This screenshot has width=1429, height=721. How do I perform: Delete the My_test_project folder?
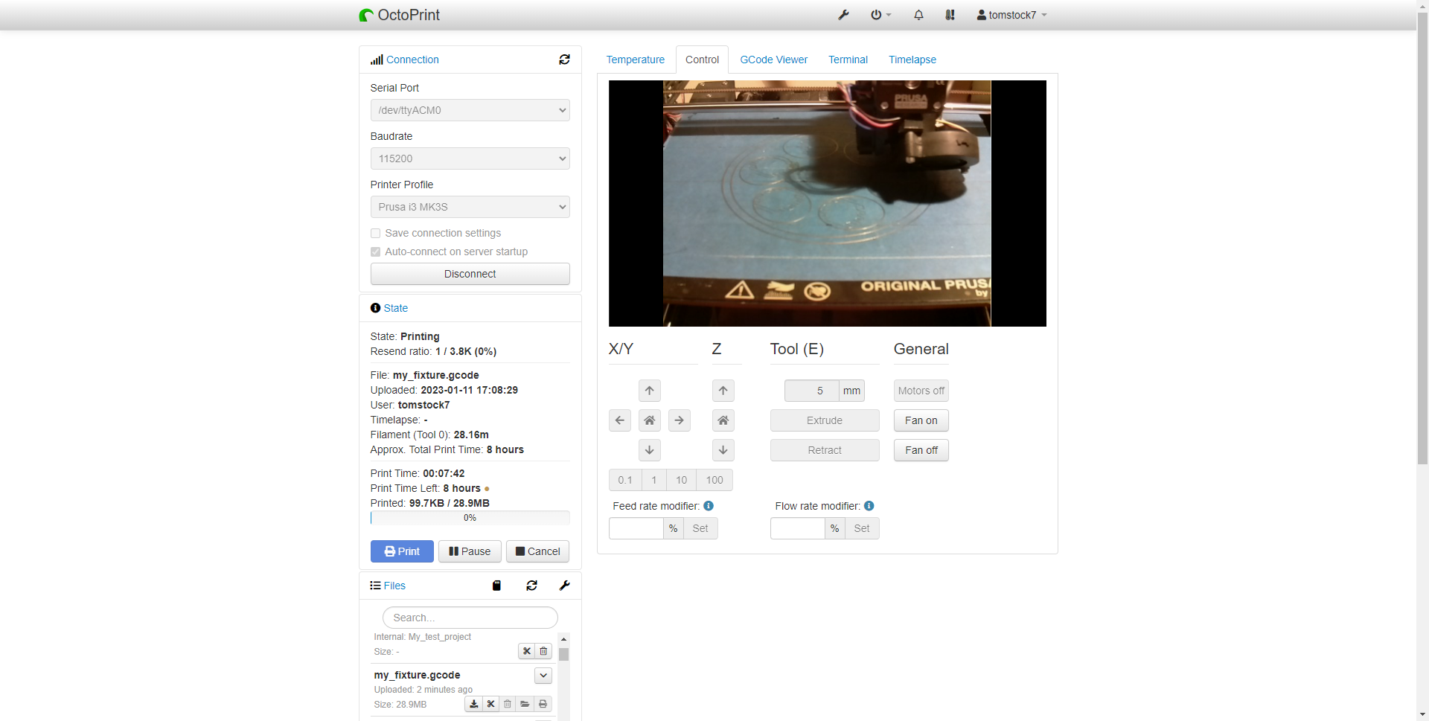coord(543,651)
